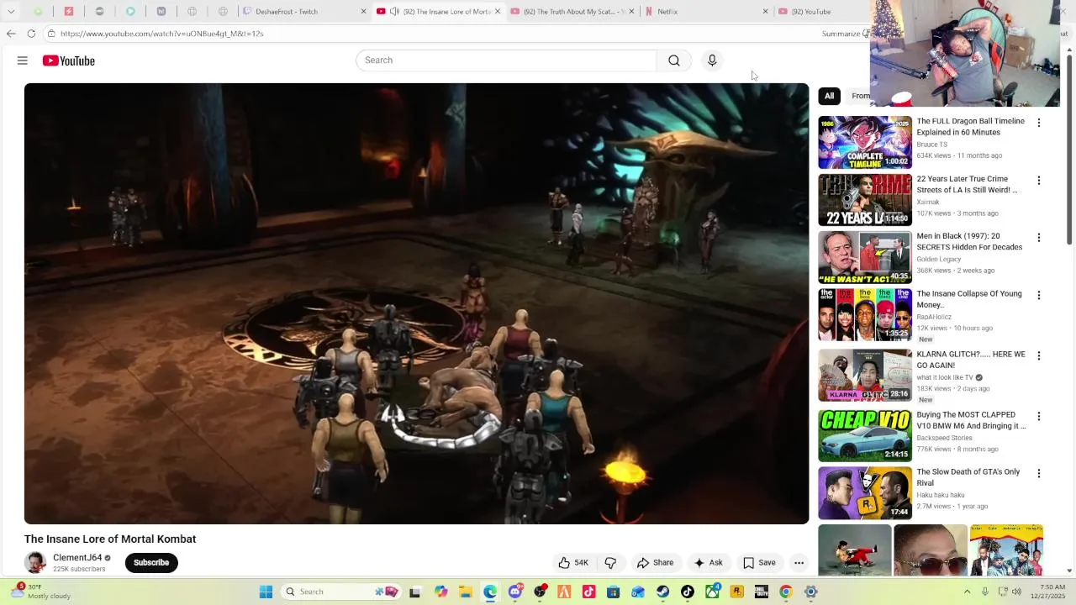Open Google Chrome from the taskbar
Screen dimensions: 1076x605
click(786, 592)
